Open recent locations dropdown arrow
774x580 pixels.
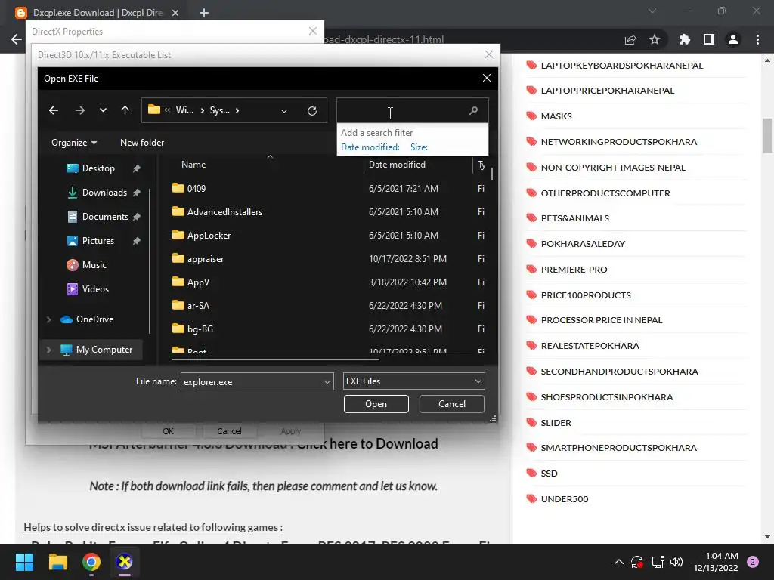point(103,110)
